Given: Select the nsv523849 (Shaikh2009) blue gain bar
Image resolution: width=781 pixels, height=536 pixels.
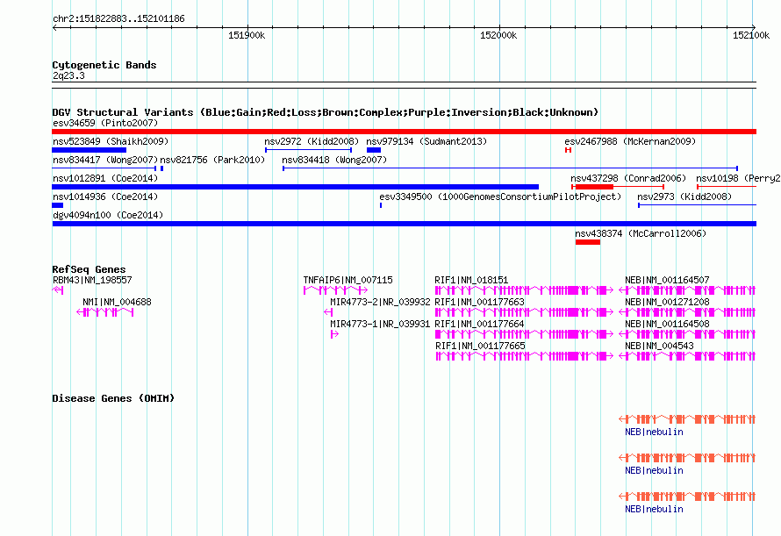Looking at the screenshot, I should point(90,150).
